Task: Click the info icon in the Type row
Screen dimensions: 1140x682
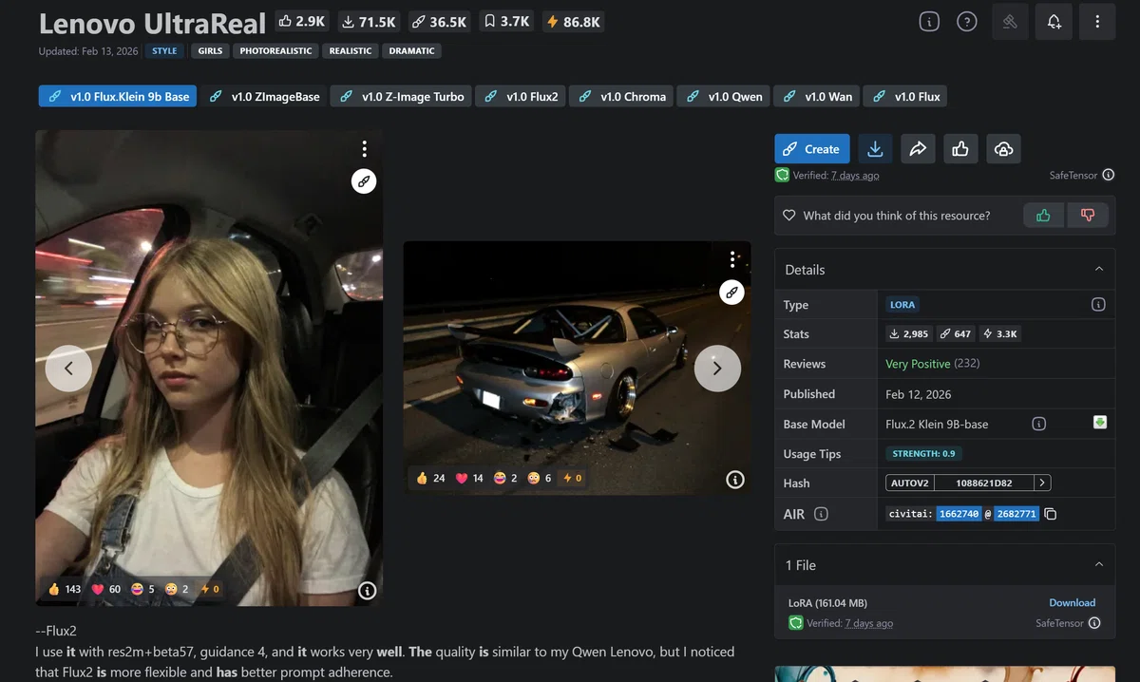Action: [1098, 305]
